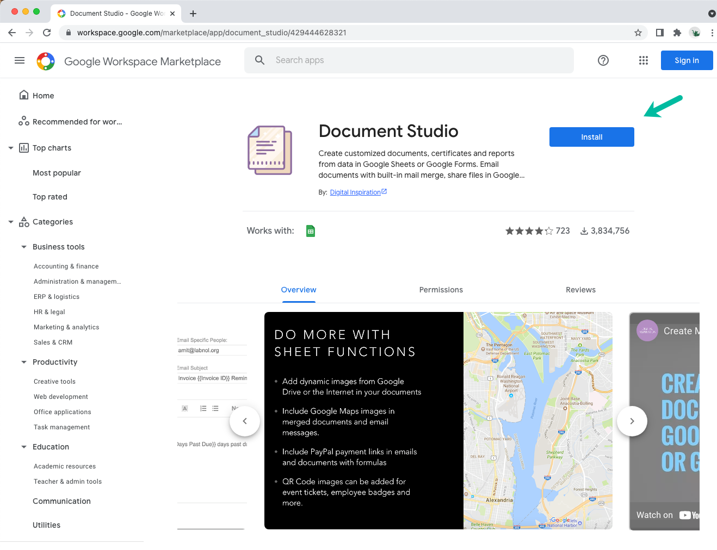Collapse the Business tools arrow
Screen dimensions: 717x550
point(24,247)
